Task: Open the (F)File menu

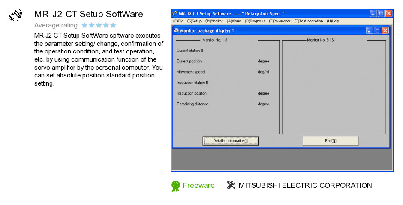Action: click(x=178, y=21)
